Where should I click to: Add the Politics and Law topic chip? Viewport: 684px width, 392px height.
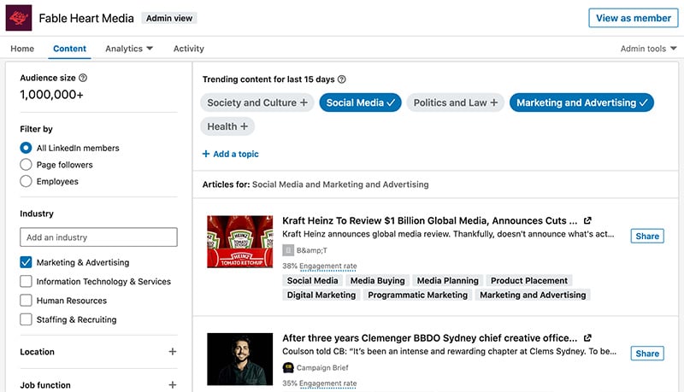point(455,102)
